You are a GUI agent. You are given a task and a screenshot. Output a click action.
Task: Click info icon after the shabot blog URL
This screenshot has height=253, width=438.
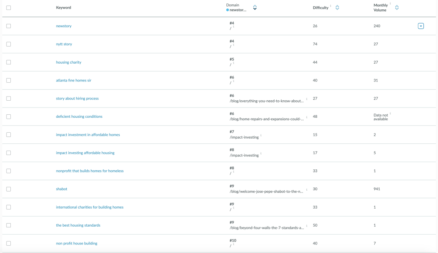pos(307,189)
